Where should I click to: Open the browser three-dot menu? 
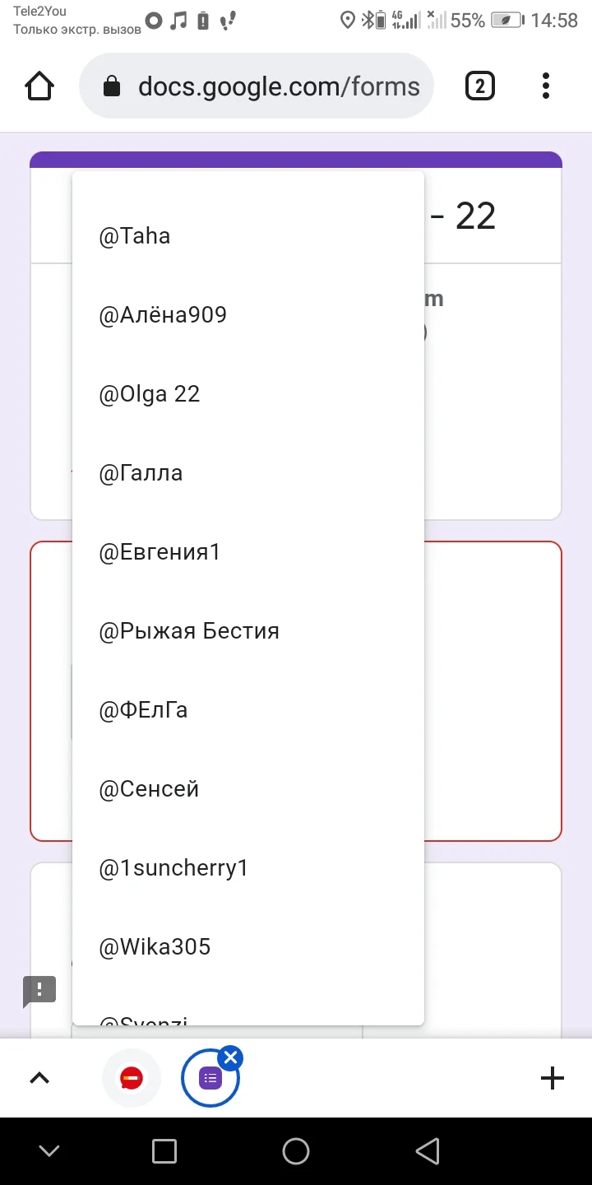[x=546, y=86]
